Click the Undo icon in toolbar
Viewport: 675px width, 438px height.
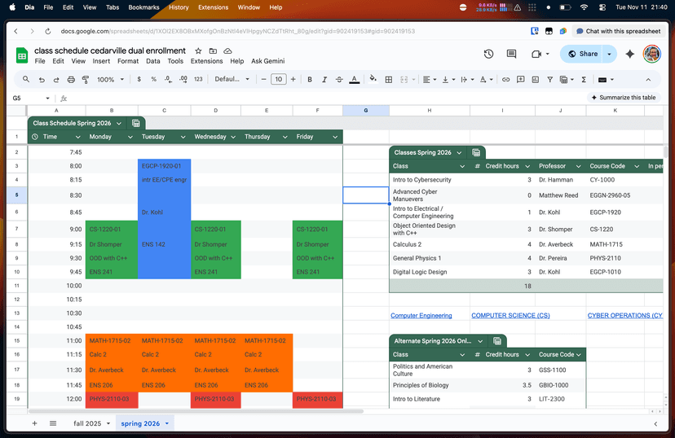click(x=42, y=80)
